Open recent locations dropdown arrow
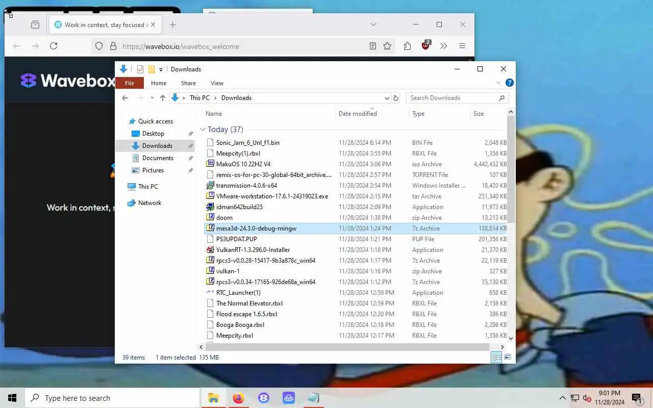 point(151,98)
